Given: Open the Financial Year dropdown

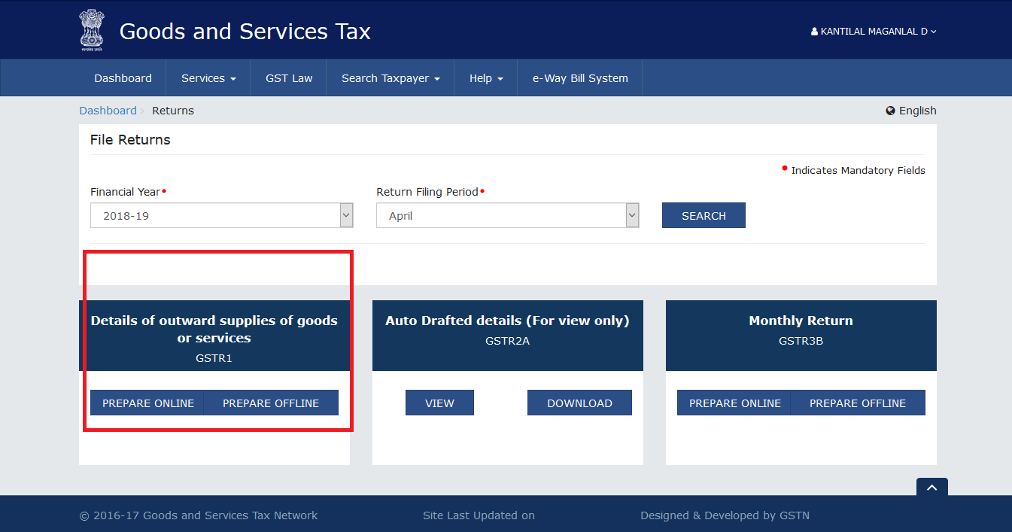Looking at the screenshot, I should [x=221, y=216].
